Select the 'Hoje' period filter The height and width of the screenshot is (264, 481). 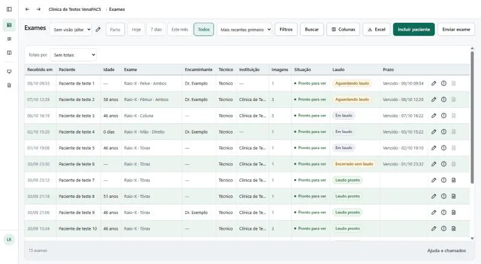point(136,29)
